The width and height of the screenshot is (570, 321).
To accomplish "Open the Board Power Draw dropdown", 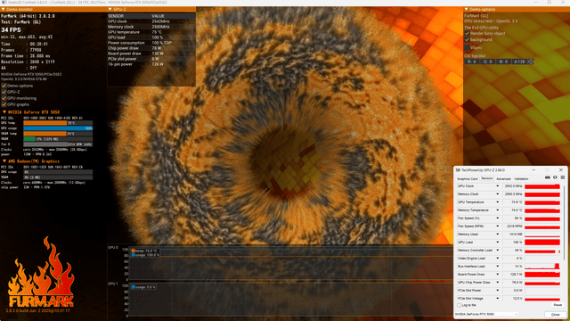I will click(498, 274).
